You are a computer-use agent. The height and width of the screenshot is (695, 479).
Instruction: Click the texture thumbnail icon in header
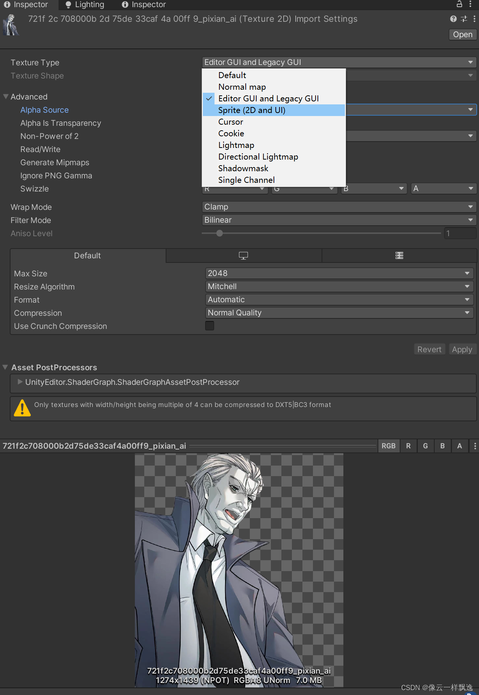point(11,25)
